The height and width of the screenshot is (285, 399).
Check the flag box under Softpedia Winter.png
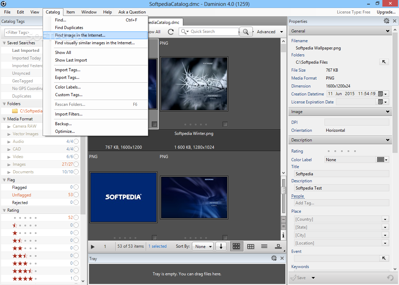[225, 124]
